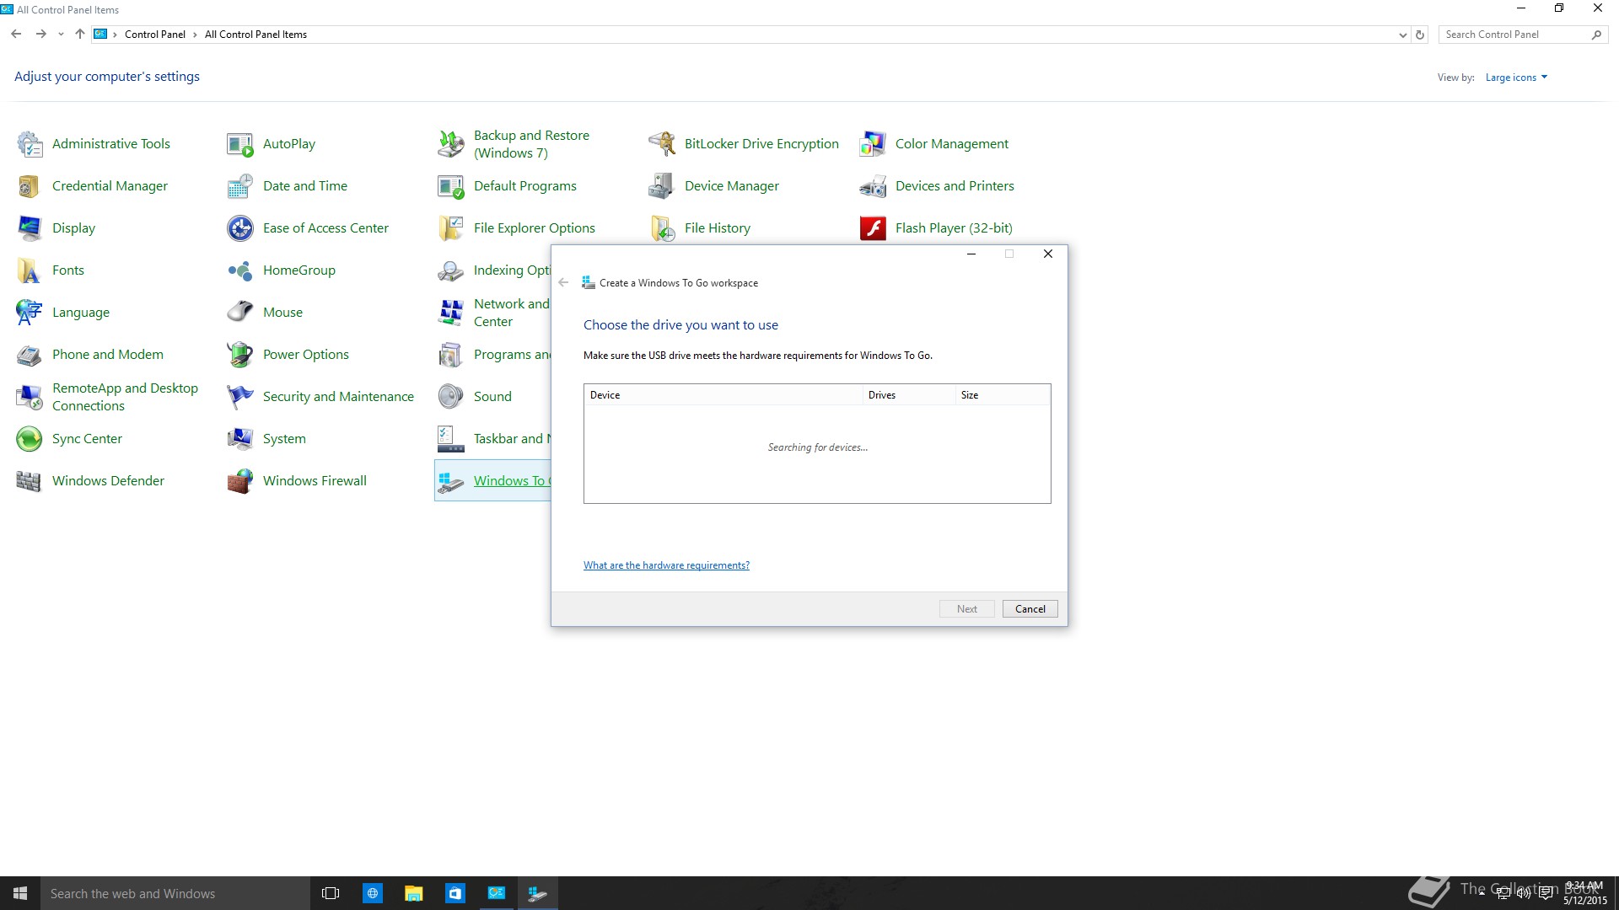Sort device list by Size column
1619x910 pixels.
1003,395
